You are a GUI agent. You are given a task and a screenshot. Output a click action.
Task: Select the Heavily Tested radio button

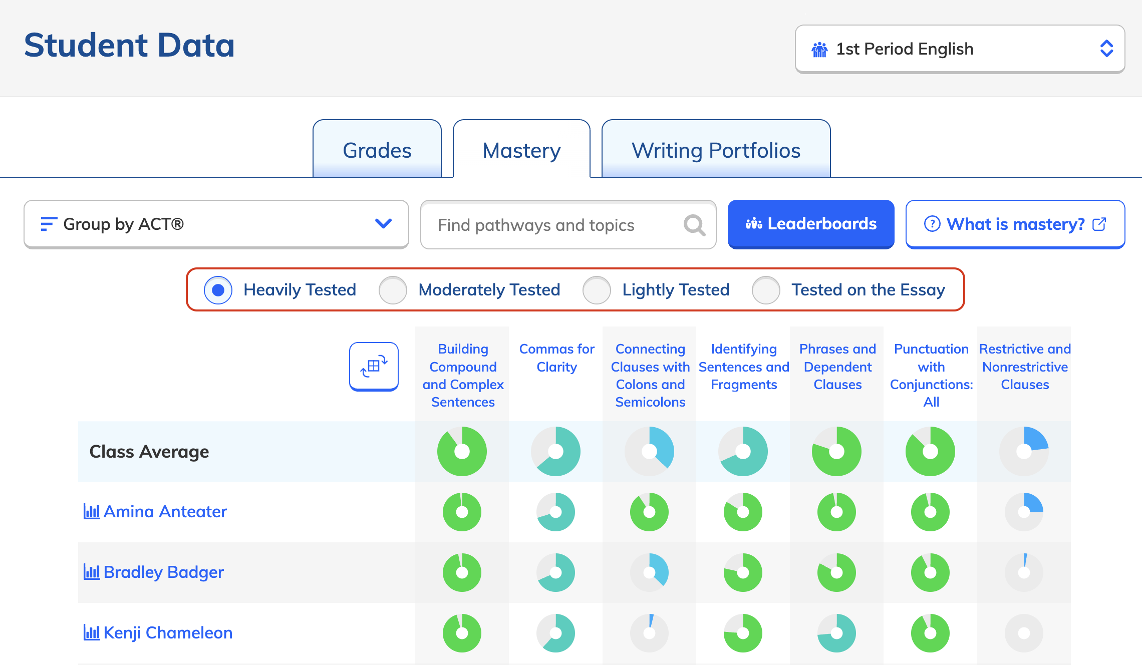click(x=218, y=290)
